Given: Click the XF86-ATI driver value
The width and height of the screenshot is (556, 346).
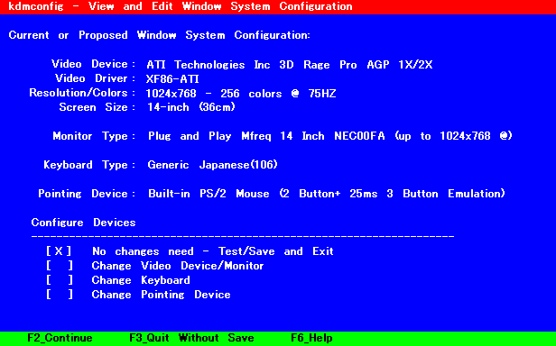Looking at the screenshot, I should click(172, 79).
